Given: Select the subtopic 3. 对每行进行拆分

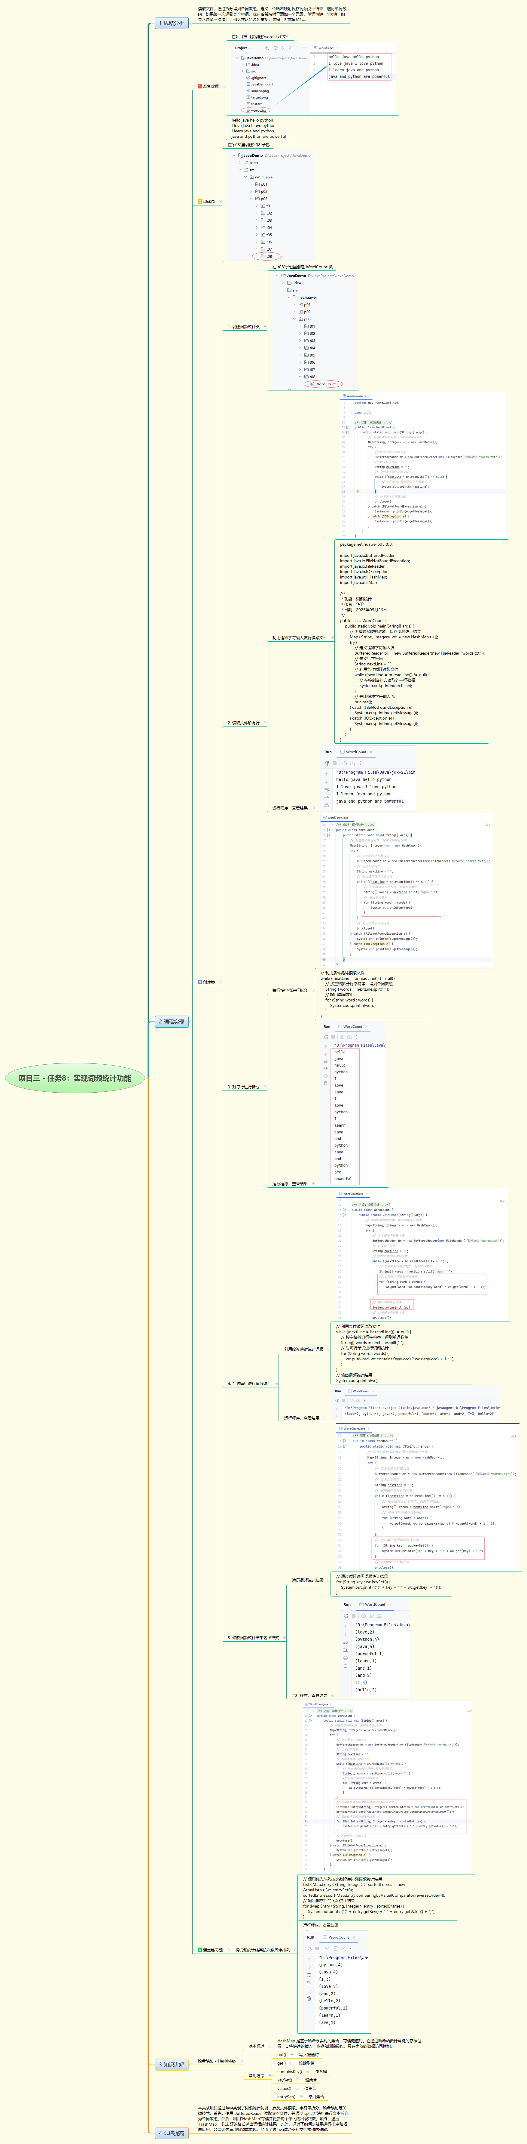Looking at the screenshot, I should coord(244,1086).
